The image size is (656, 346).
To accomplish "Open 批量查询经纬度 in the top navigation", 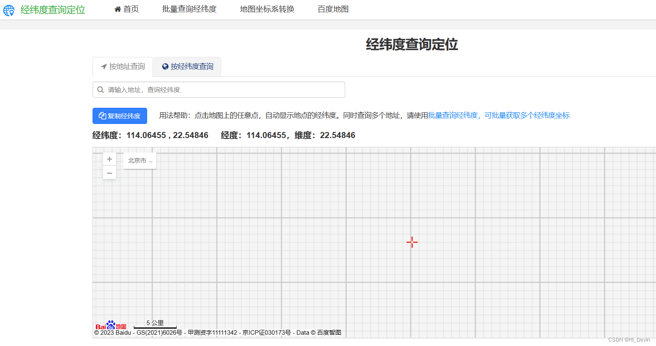I will [189, 9].
